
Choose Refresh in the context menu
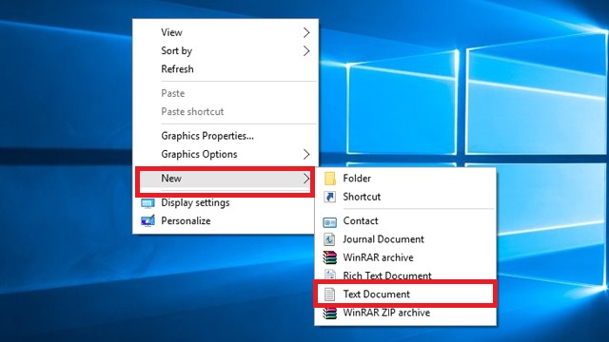pos(226,69)
